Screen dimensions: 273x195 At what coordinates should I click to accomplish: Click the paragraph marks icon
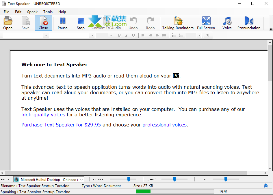pos(208,35)
